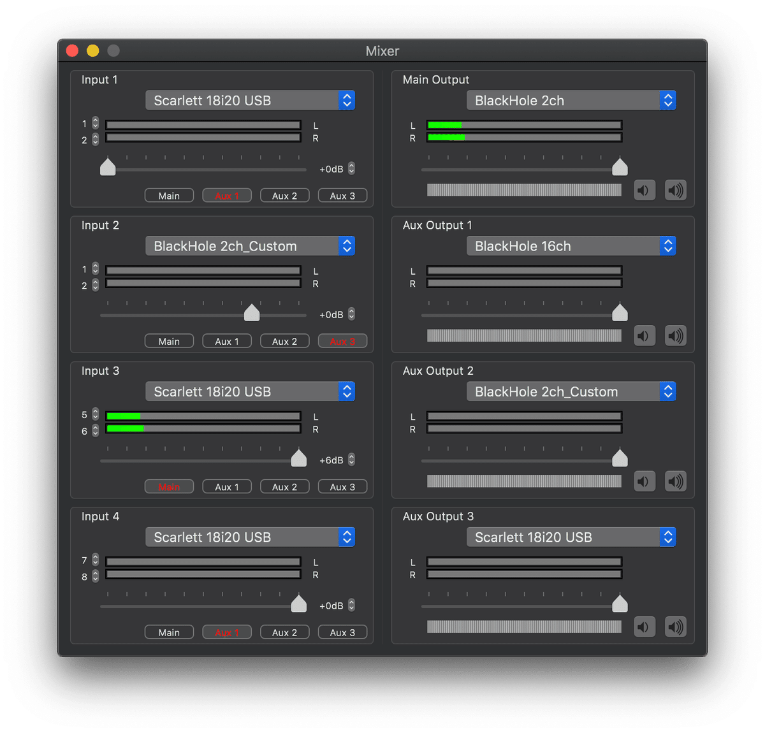Enable Aux 1 routing on Input 2
Viewport: 765px width, 733px height.
[x=227, y=341]
